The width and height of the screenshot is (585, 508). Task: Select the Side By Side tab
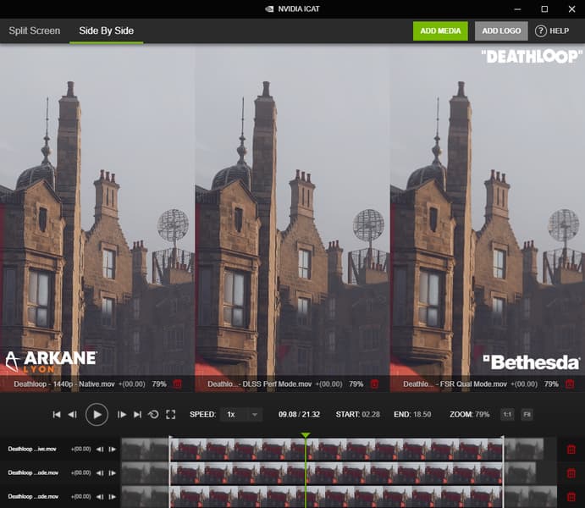(x=107, y=30)
